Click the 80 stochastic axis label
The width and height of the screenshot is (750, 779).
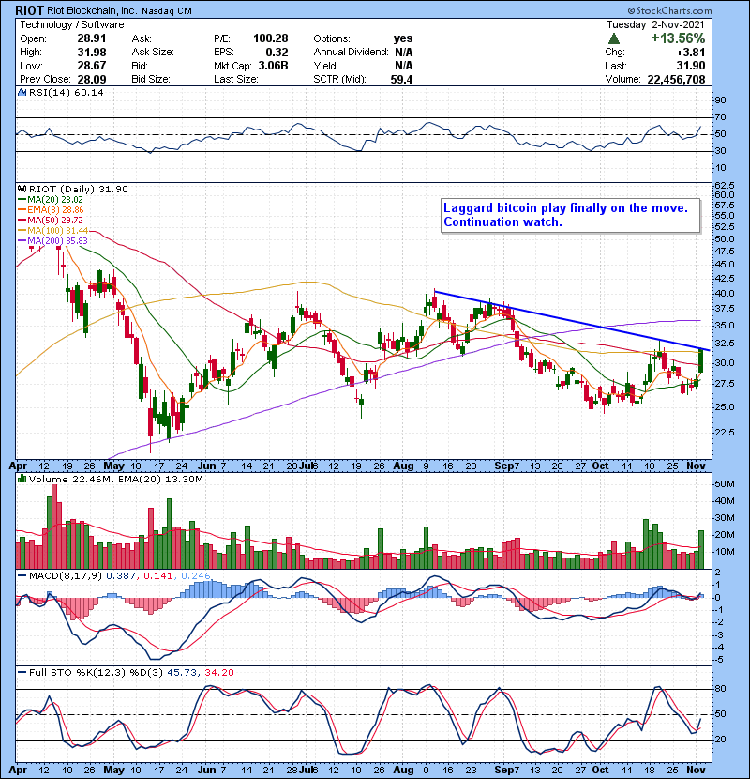720,689
